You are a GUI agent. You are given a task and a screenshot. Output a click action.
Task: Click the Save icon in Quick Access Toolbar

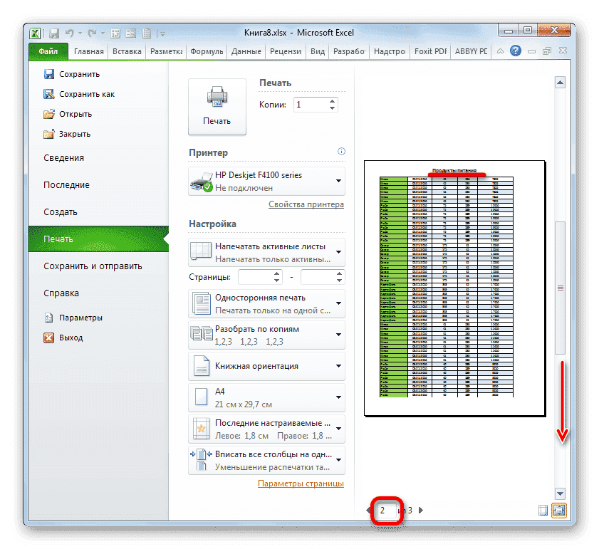pos(54,33)
